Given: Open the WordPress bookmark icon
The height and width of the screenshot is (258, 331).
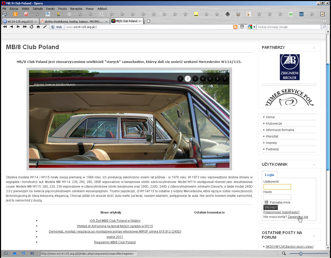Looking at the screenshot, I should 227,14.
